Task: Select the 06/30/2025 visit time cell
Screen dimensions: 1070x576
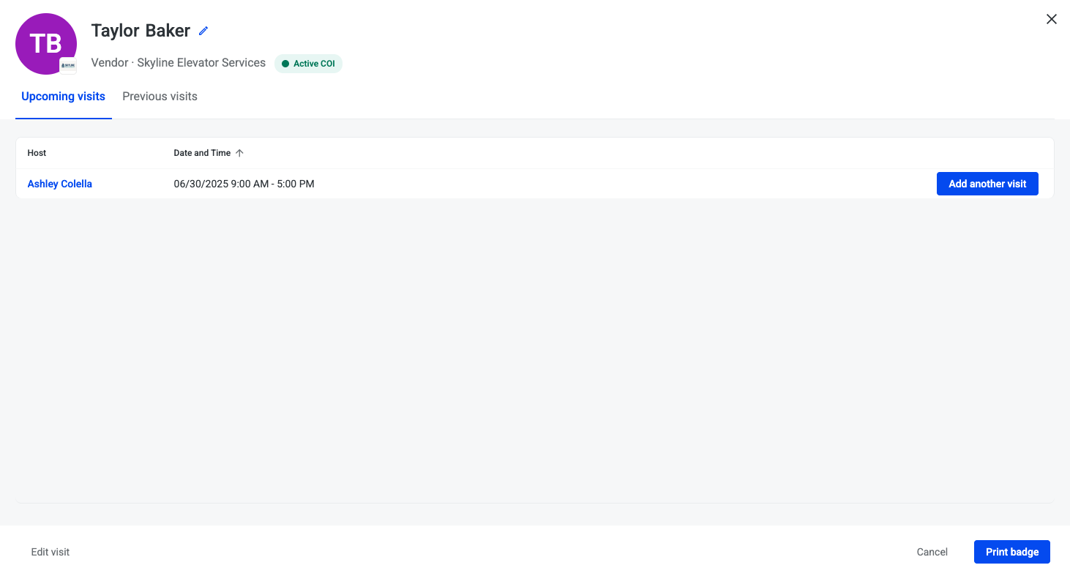Action: click(x=244, y=184)
